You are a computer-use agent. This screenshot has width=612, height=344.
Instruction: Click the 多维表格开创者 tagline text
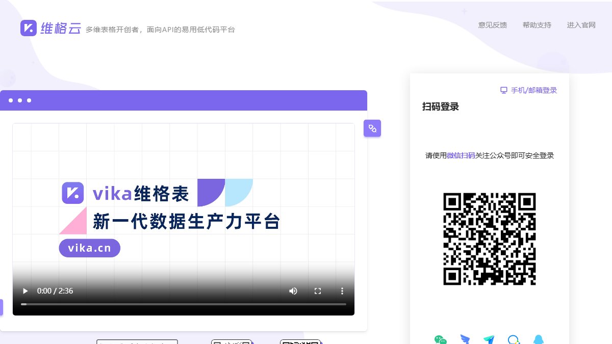160,30
